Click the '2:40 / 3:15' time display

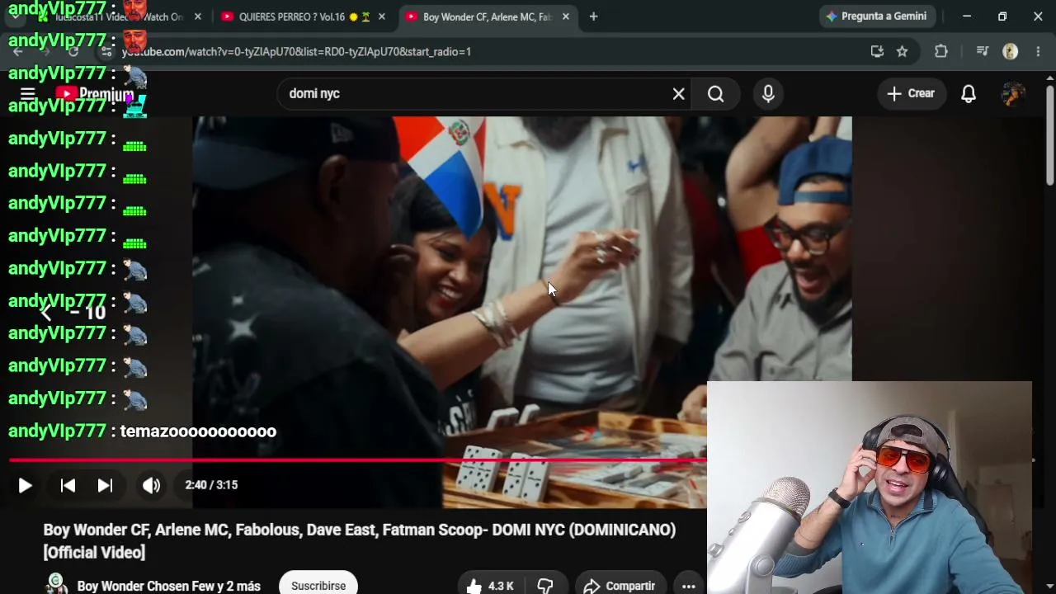coord(211,485)
